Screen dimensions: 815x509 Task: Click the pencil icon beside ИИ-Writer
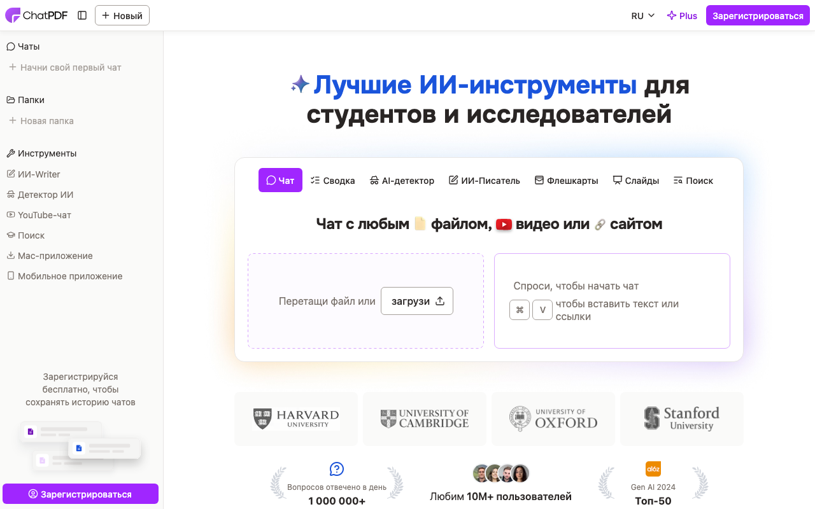[11, 174]
